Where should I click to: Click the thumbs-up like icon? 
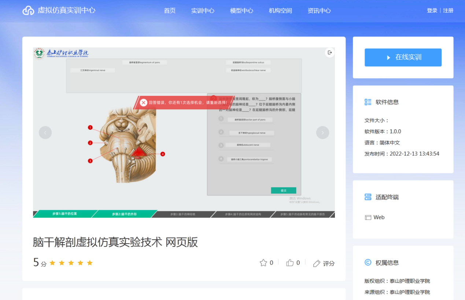[290, 263]
